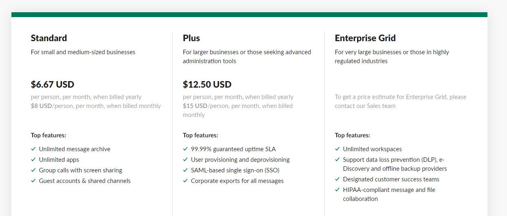Click checkmark next to Unlimited workspaces
507x216 pixels.
tap(337, 149)
